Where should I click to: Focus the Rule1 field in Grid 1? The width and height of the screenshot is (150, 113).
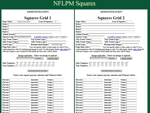pyautogui.click(x=35, y=24)
